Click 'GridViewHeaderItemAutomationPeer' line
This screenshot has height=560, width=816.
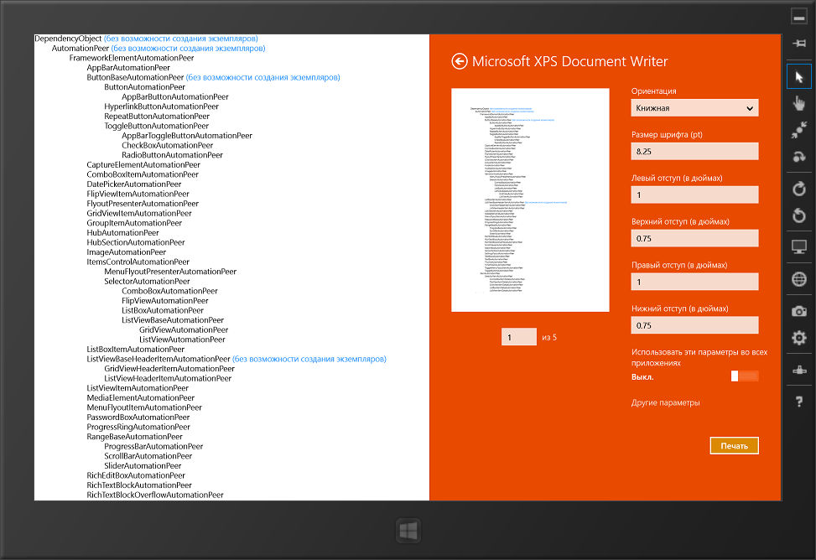[169, 369]
